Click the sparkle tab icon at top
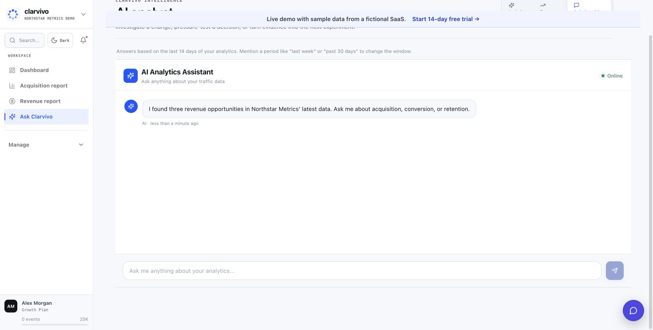This screenshot has width=653, height=330. tap(512, 5)
